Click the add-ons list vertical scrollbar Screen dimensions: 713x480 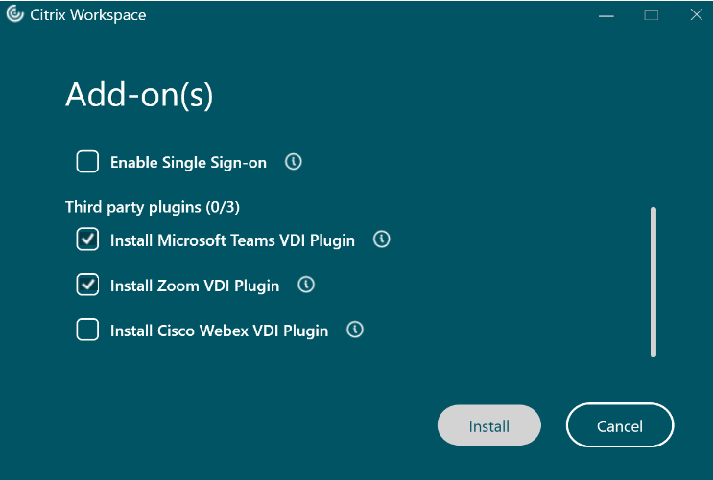pyautogui.click(x=654, y=282)
